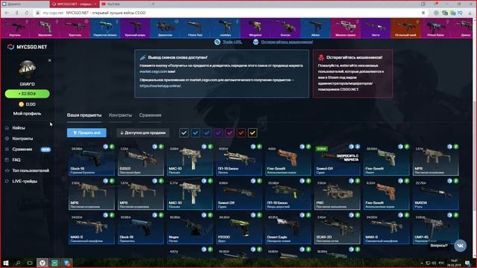Image resolution: width=477 pixels, height=268 pixels.
Task: Select the Desert Eagle item card
Action: [x=288, y=229]
